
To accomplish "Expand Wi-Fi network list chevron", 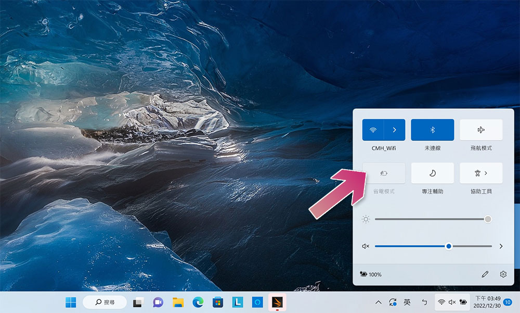I will [395, 130].
